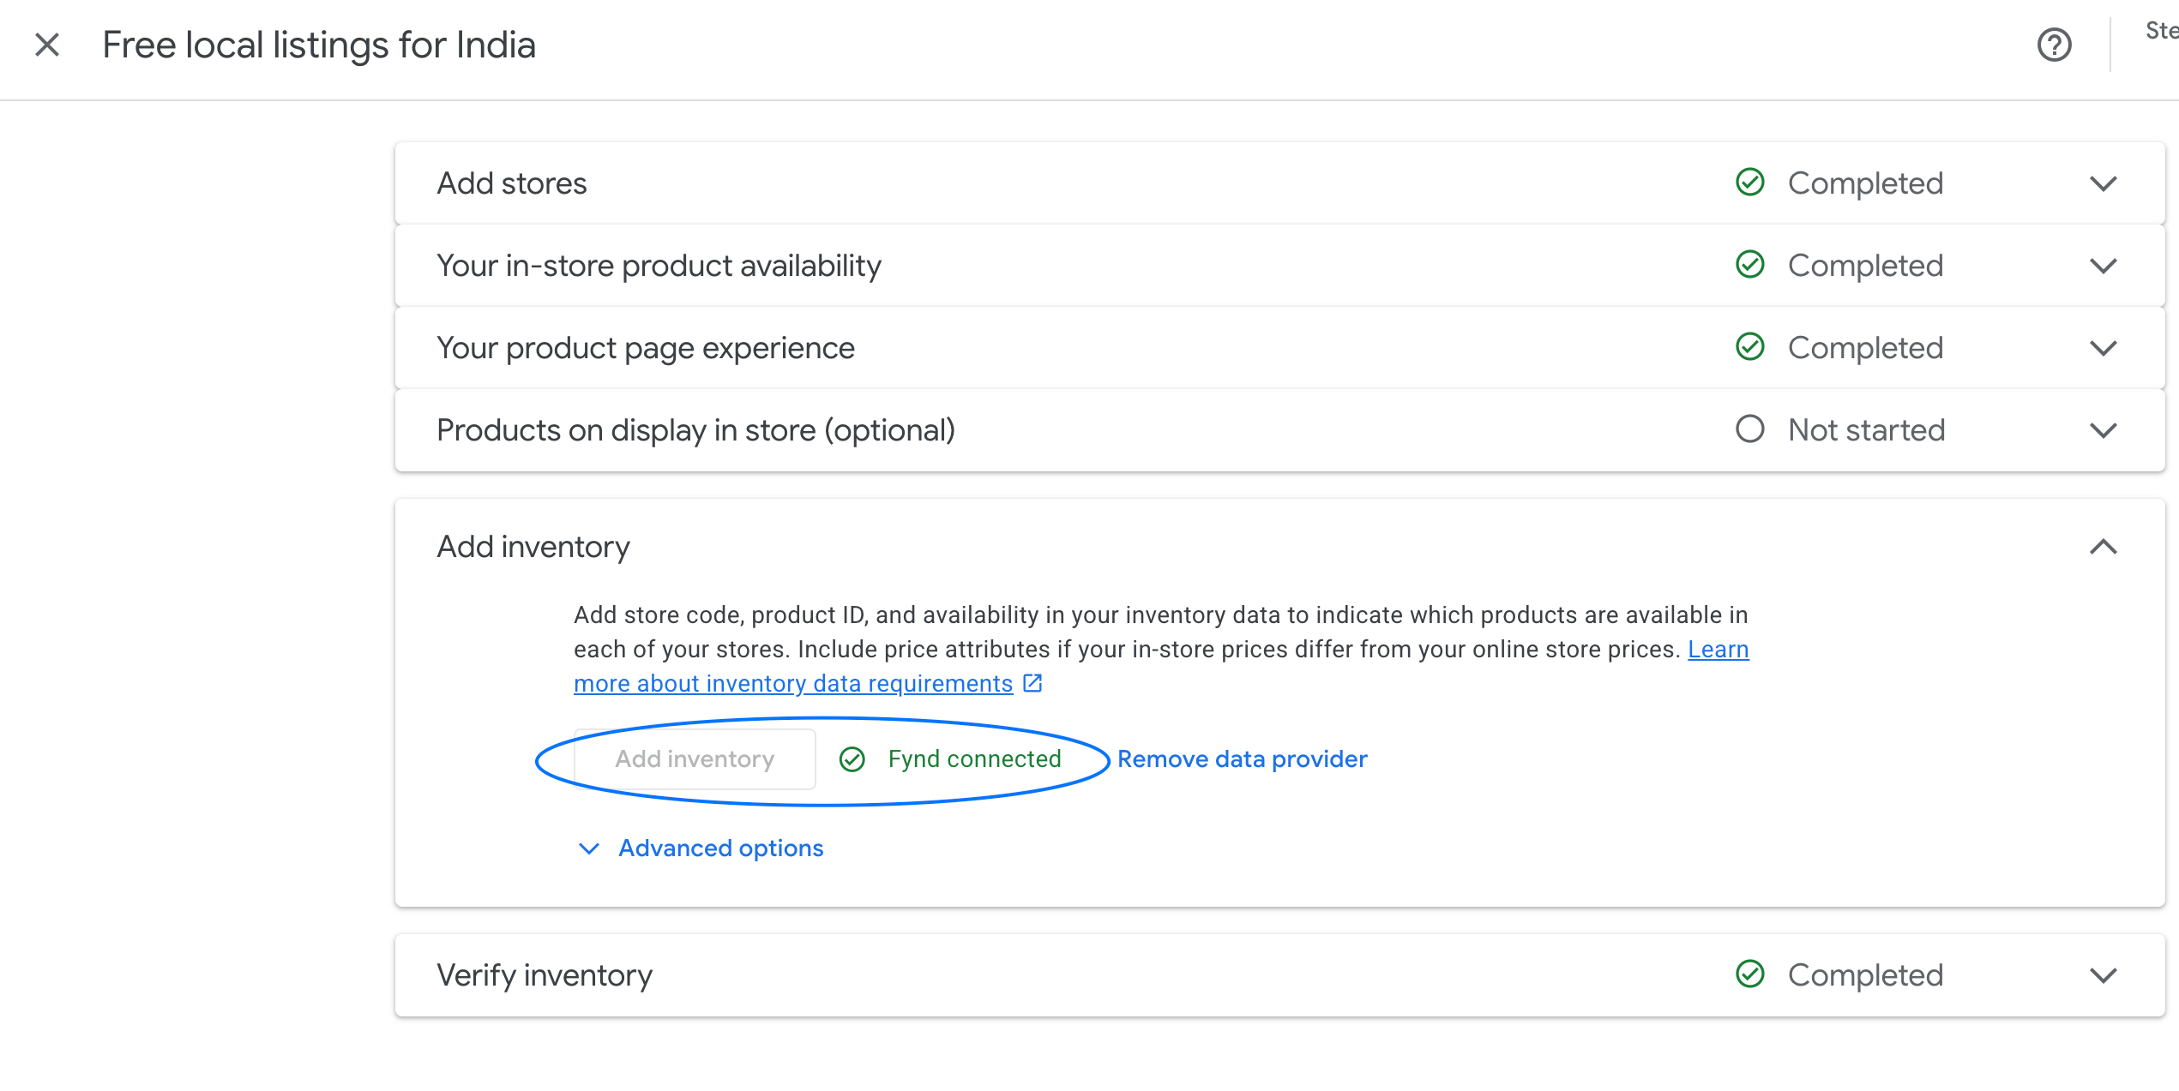Click the external link icon after requirements
Image resolution: width=2179 pixels, height=1091 pixels.
[x=1032, y=683]
